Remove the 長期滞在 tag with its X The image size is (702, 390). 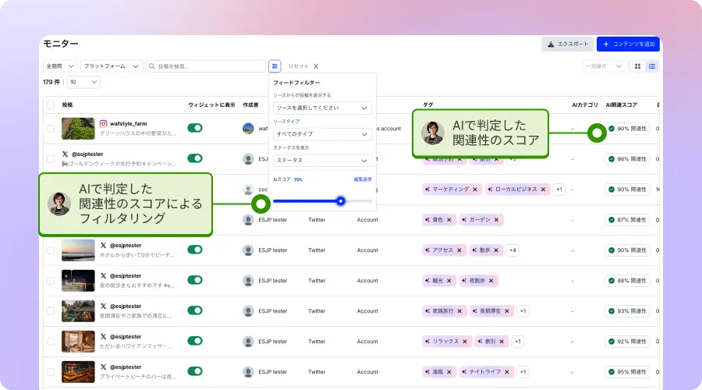click(507, 311)
